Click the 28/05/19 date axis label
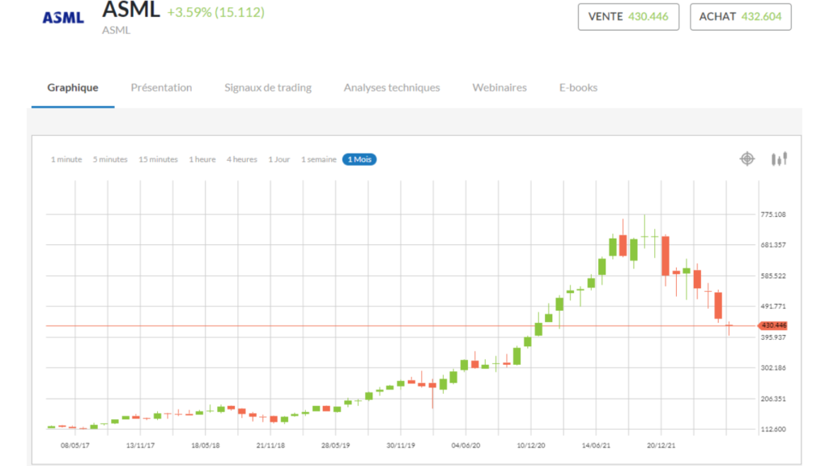This screenshot has width=829, height=466. [335, 446]
